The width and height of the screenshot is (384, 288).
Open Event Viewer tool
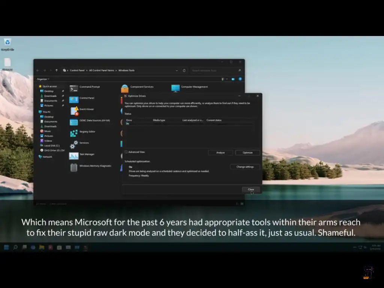click(82, 111)
